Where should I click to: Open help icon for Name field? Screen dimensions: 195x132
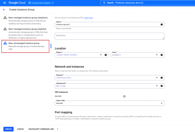coord(161,24)
